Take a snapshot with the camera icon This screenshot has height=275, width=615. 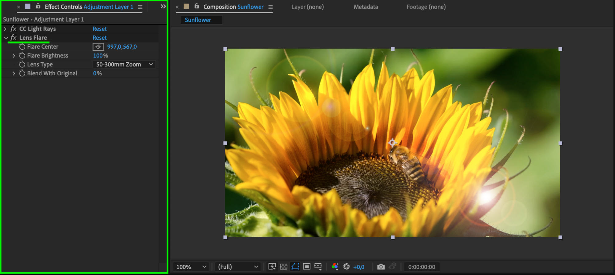point(381,267)
